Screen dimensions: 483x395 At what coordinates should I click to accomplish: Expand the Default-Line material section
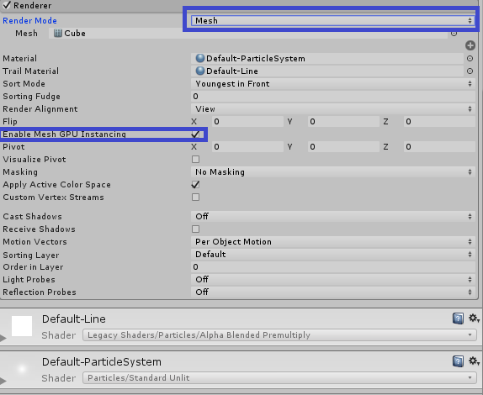(x=3, y=339)
